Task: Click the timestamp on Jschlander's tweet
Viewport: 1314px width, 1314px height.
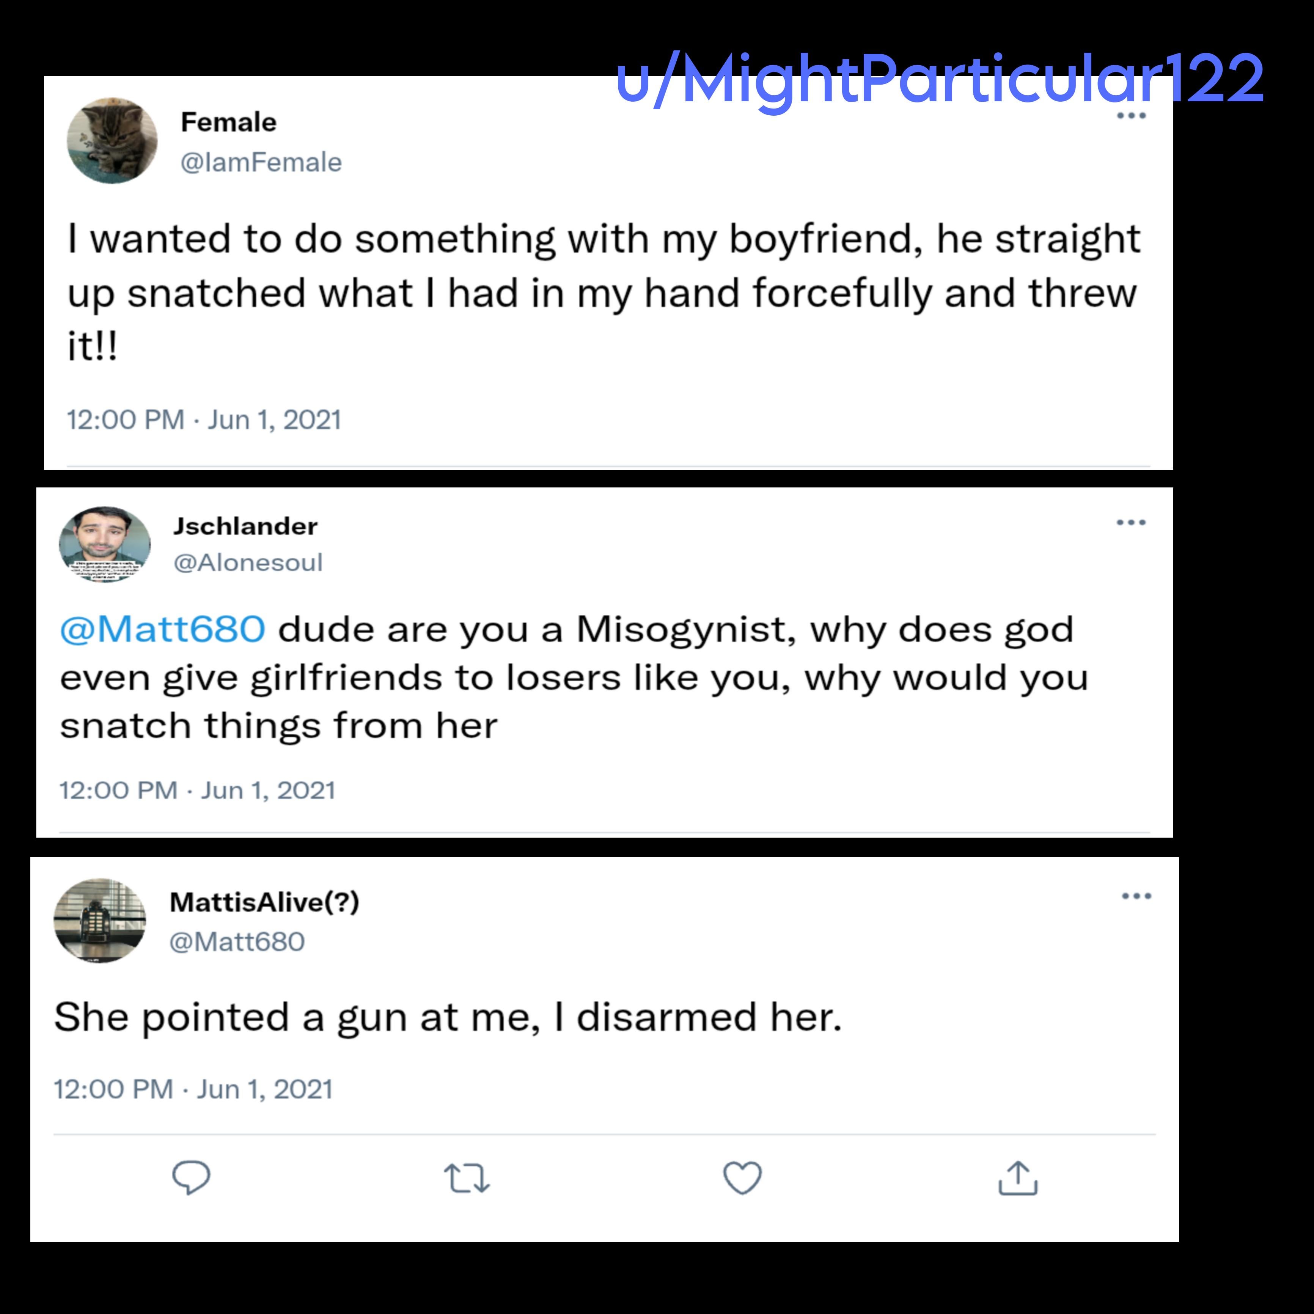Action: 197,790
